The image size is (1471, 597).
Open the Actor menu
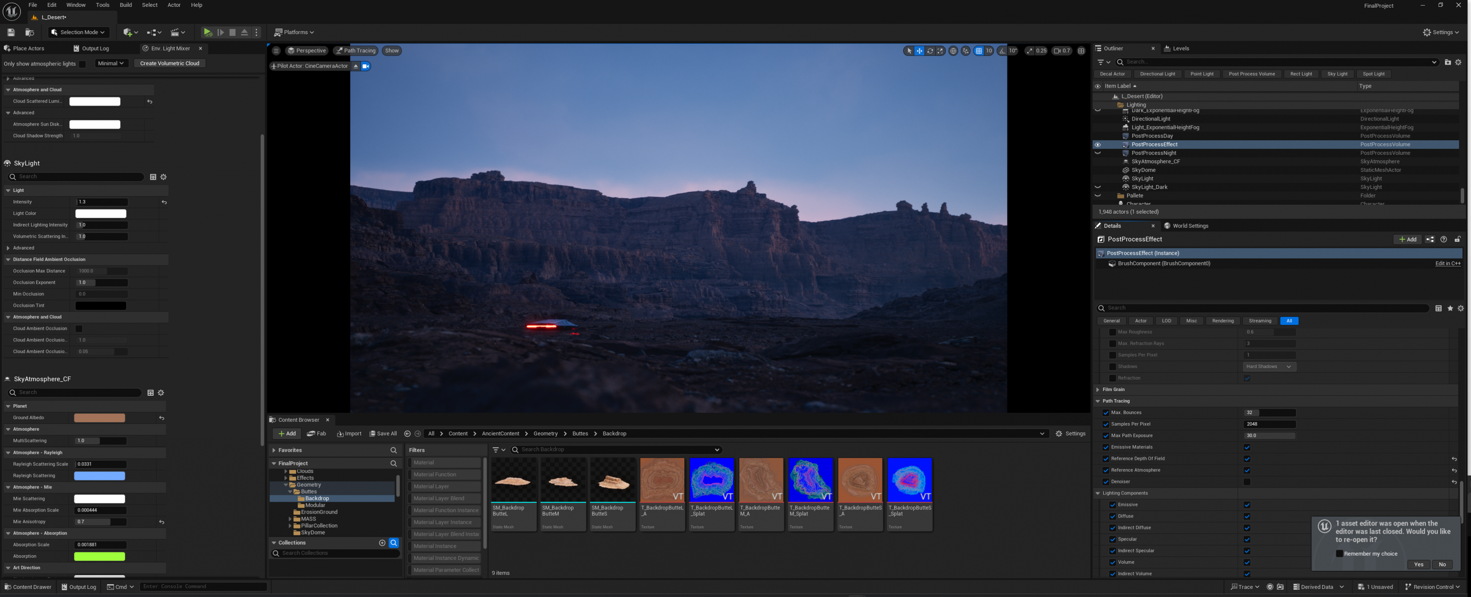(x=174, y=5)
